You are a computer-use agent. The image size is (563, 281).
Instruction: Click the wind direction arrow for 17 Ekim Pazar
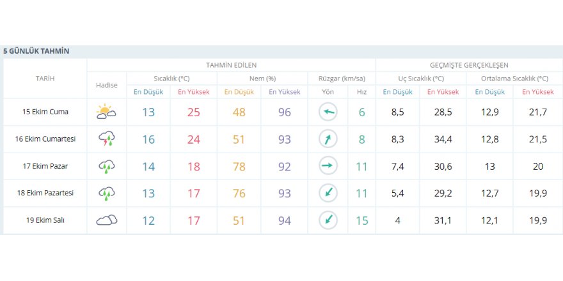[x=328, y=167]
